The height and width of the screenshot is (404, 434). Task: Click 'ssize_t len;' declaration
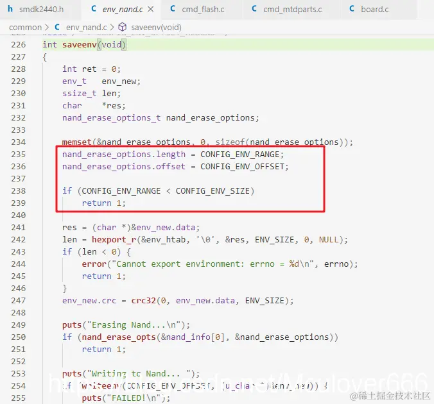(91, 94)
